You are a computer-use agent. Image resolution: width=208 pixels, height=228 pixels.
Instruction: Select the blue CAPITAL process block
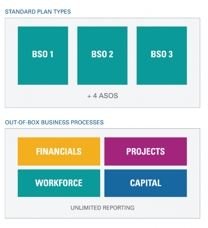[x=145, y=183]
